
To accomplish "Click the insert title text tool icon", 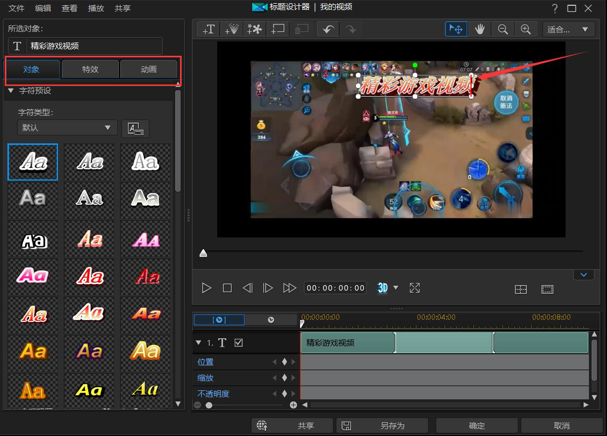I will [x=208, y=29].
